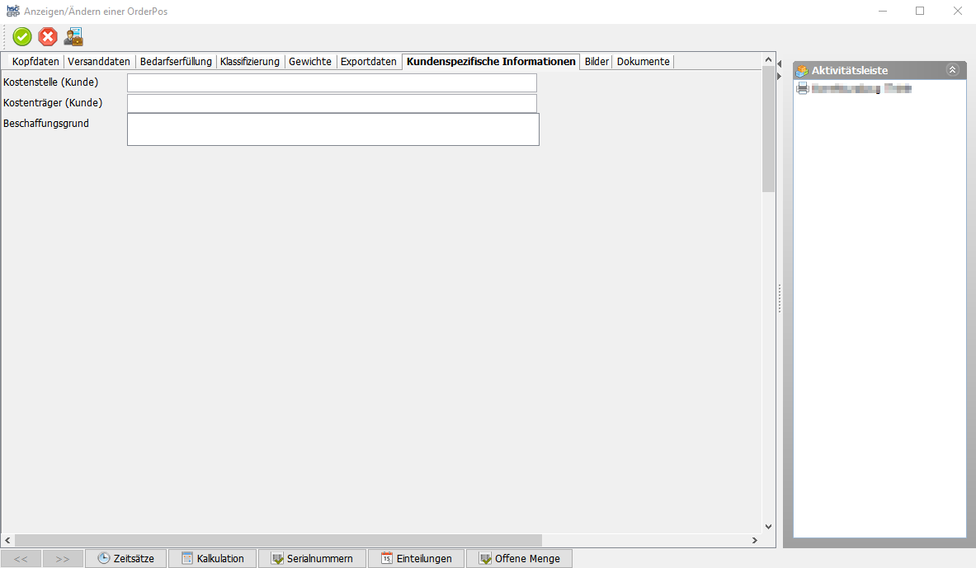This screenshot has width=976, height=568.
Task: Open the Dokumente tab
Action: pos(643,62)
